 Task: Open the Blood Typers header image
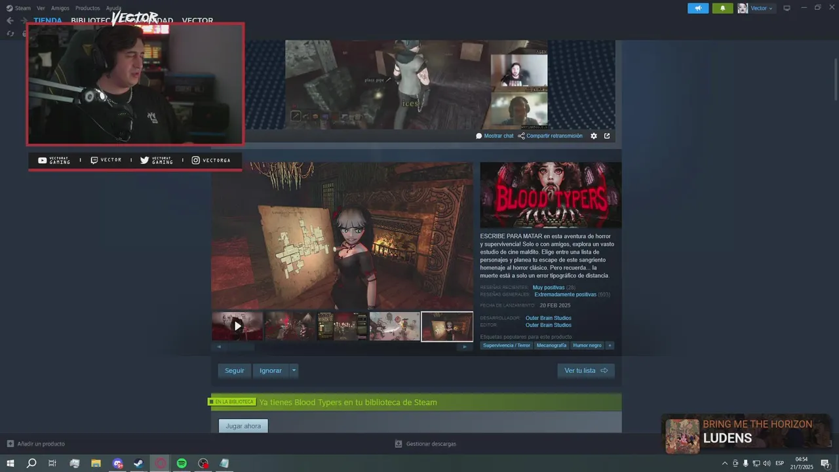point(551,195)
